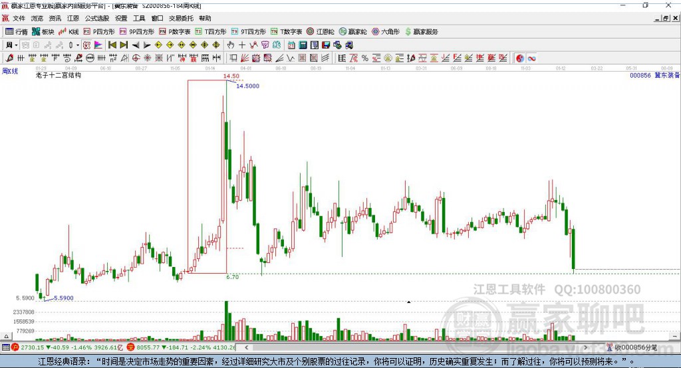Open the 帮助 menu

pyautogui.click(x=205, y=18)
